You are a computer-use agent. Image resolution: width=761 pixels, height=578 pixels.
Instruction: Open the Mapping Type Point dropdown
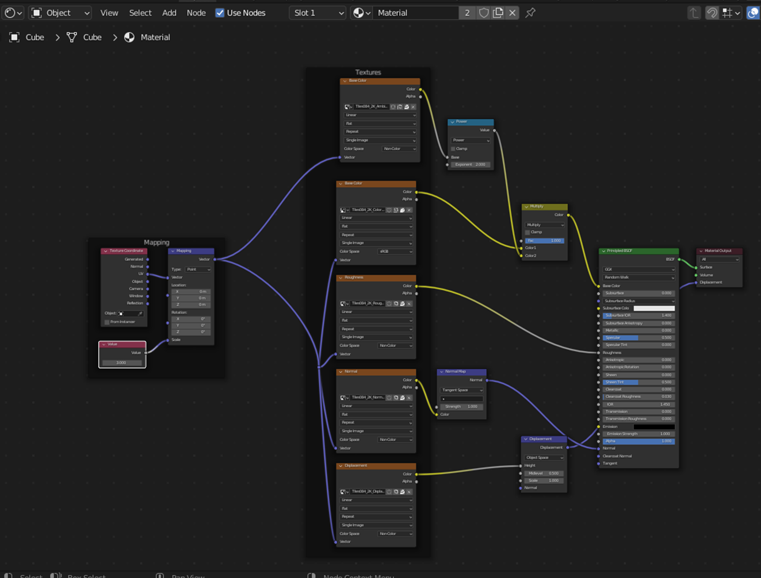[198, 269]
